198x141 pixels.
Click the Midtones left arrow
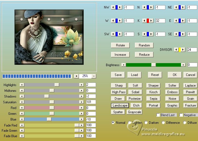(22, 90)
